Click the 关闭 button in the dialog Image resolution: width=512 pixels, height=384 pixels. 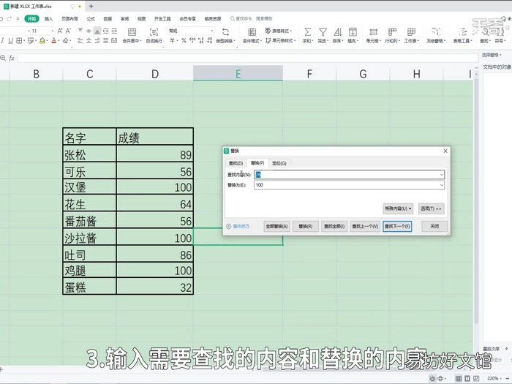[x=434, y=226]
